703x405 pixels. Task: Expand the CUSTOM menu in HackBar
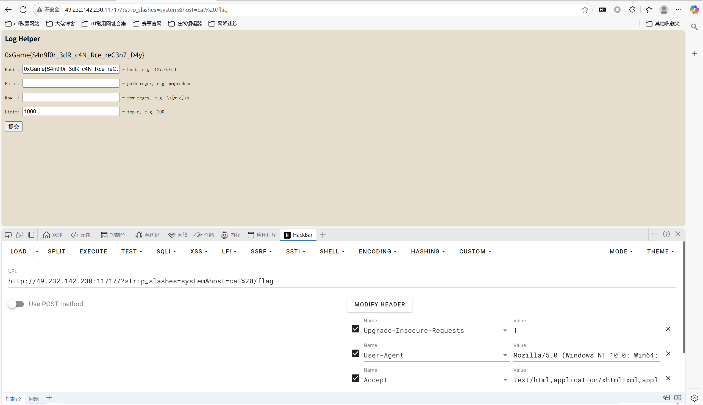[x=475, y=252]
